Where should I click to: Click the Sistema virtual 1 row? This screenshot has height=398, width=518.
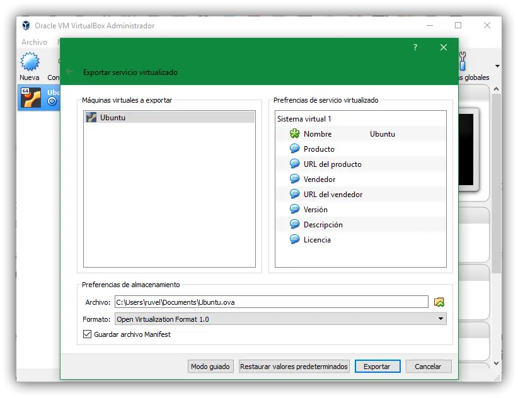[x=360, y=119]
